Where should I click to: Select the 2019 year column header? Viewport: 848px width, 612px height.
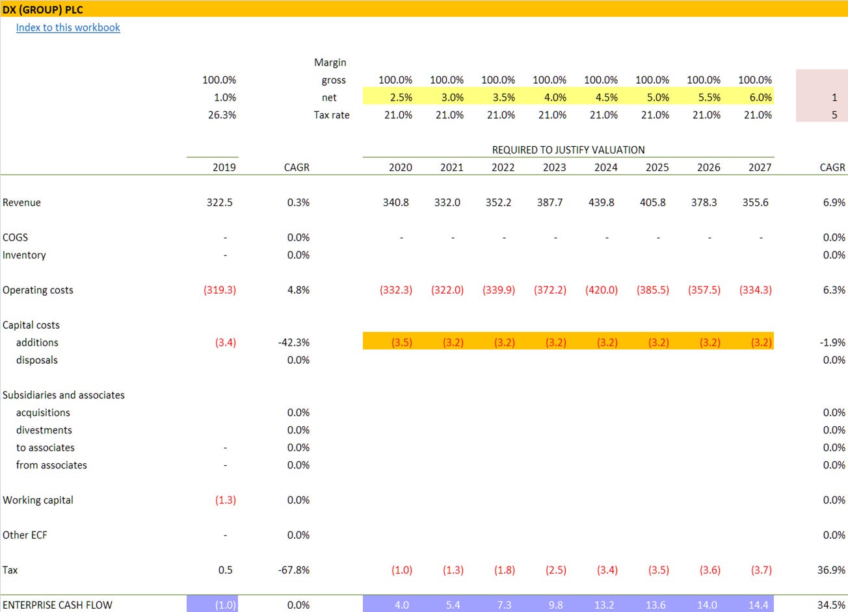click(x=224, y=168)
